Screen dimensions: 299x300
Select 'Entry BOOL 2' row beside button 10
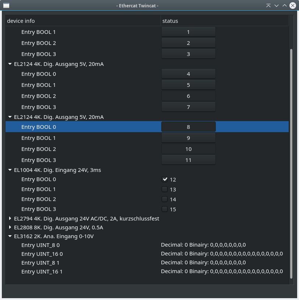(x=147, y=149)
